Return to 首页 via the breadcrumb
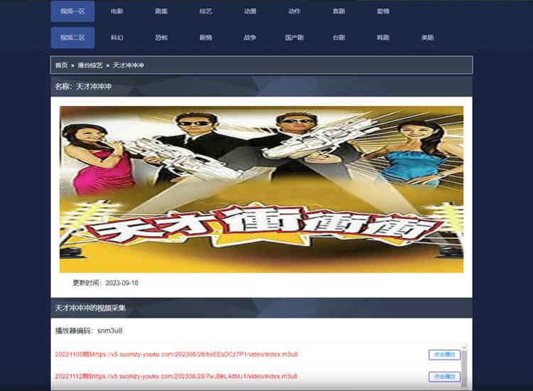Image resolution: width=533 pixels, height=391 pixels. (x=61, y=65)
